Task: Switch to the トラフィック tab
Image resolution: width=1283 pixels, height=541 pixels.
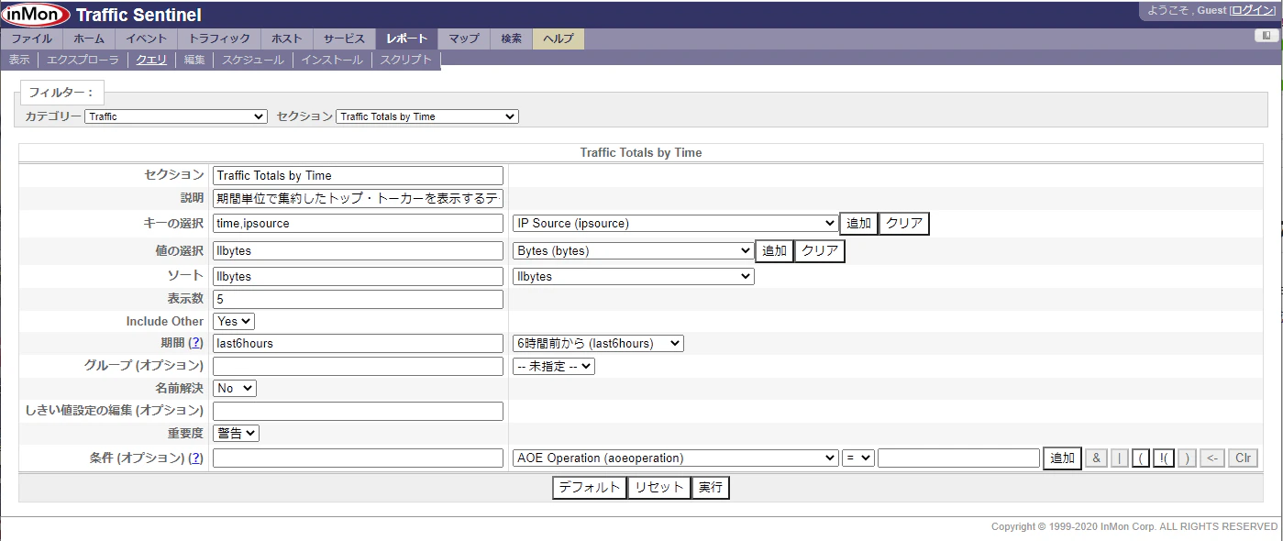Action: (219, 39)
